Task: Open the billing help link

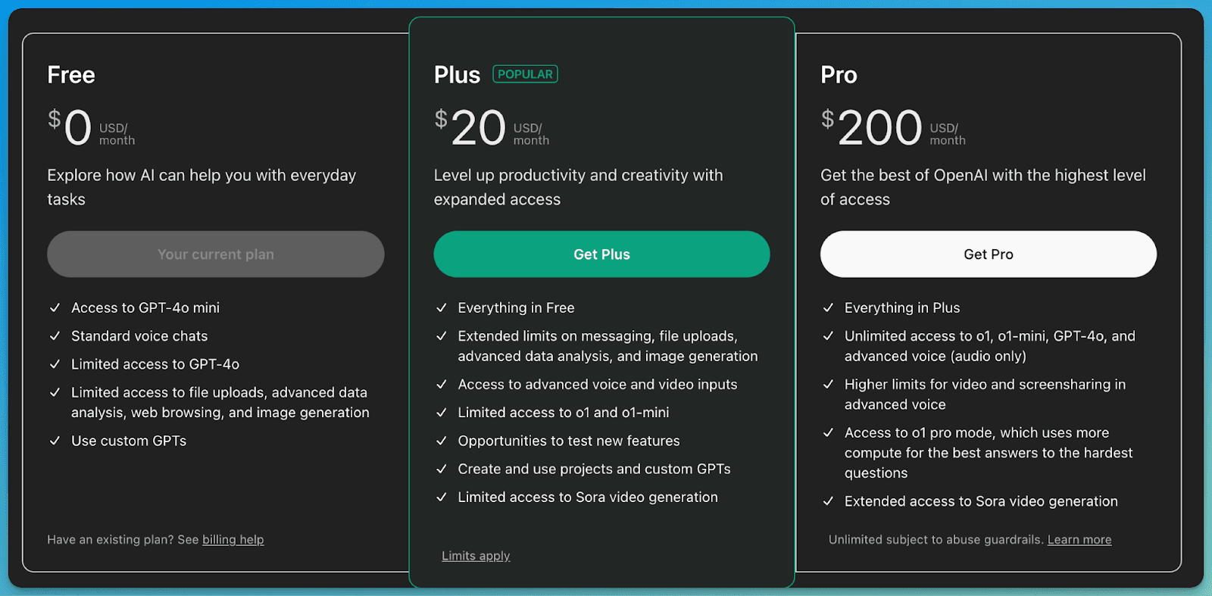Action: (233, 539)
